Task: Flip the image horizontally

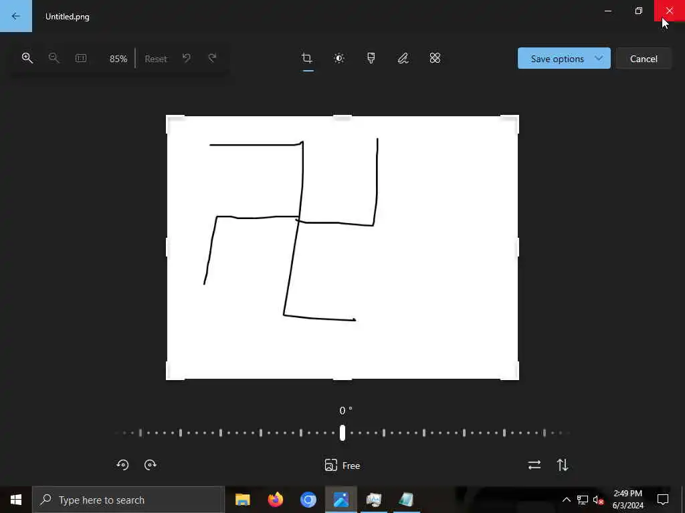Action: (534, 465)
